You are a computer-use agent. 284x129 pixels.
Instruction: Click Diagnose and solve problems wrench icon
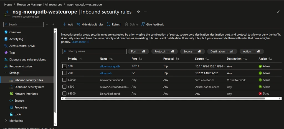point(6,60)
